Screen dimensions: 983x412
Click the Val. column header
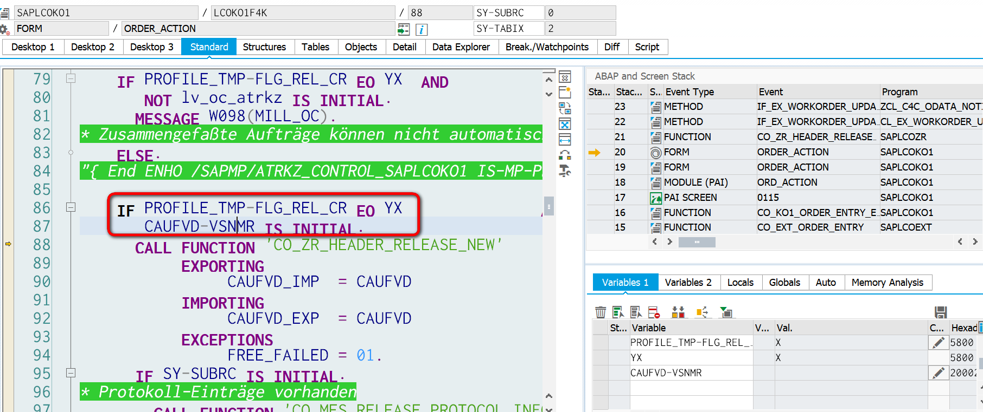point(851,328)
